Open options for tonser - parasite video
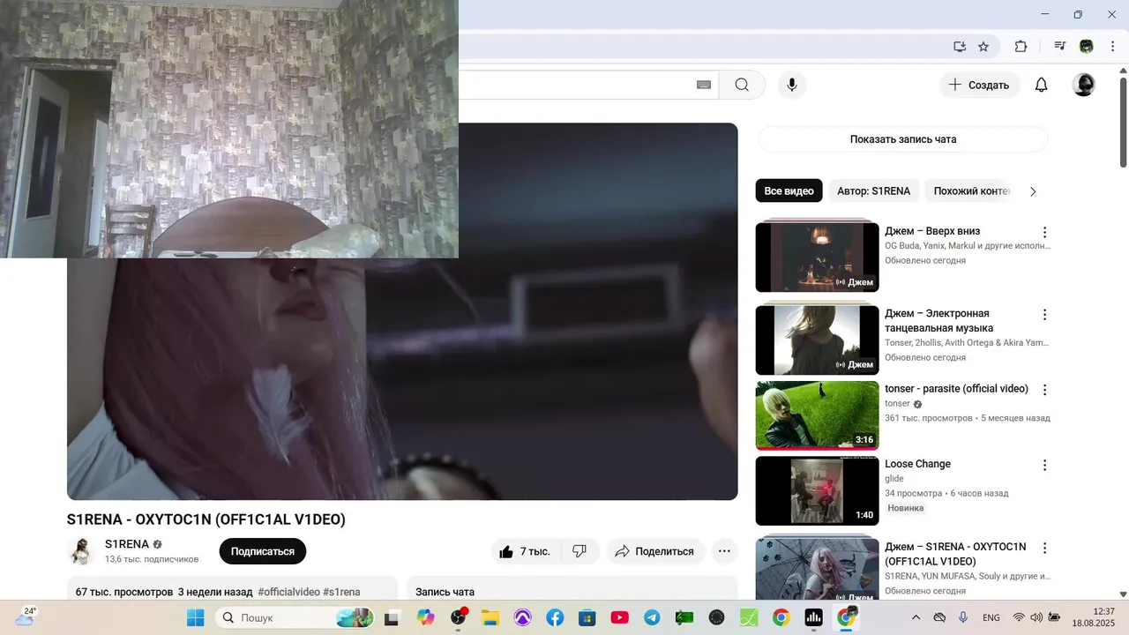The image size is (1129, 635). tap(1044, 390)
